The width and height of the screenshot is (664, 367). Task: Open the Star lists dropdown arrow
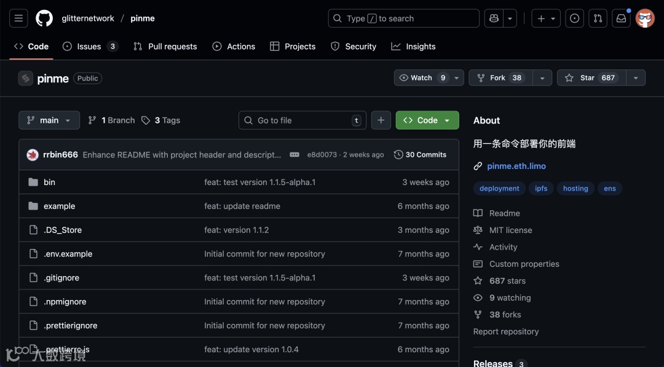(x=636, y=78)
